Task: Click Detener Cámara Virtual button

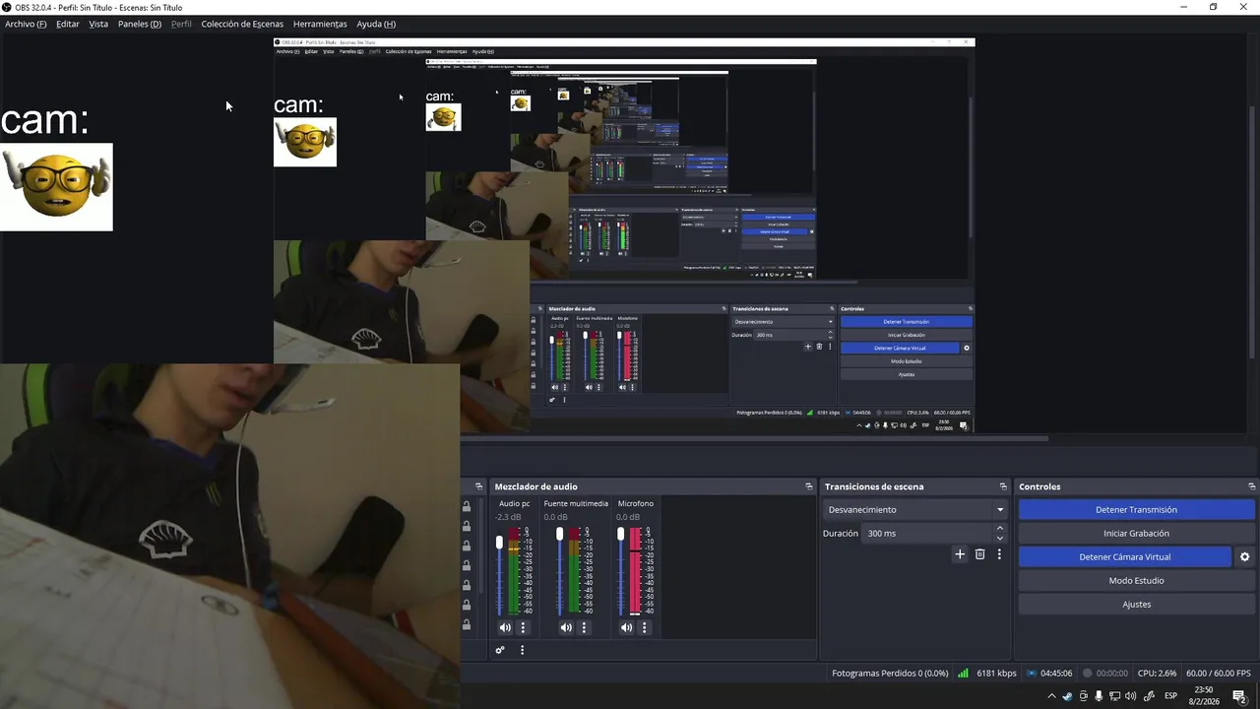Action: pos(1125,556)
